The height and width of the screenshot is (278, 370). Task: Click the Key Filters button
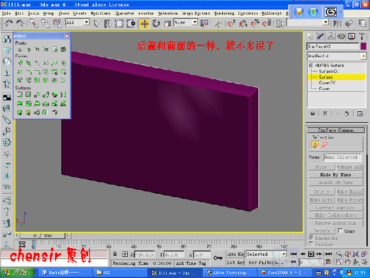point(265,263)
